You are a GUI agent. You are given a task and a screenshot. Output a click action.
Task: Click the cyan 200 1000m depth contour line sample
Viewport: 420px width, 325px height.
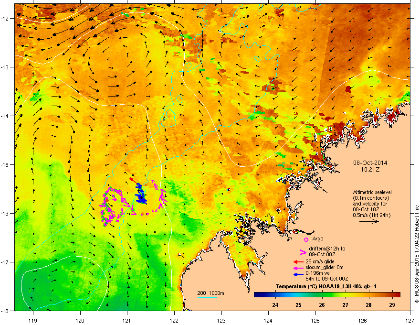(x=207, y=297)
